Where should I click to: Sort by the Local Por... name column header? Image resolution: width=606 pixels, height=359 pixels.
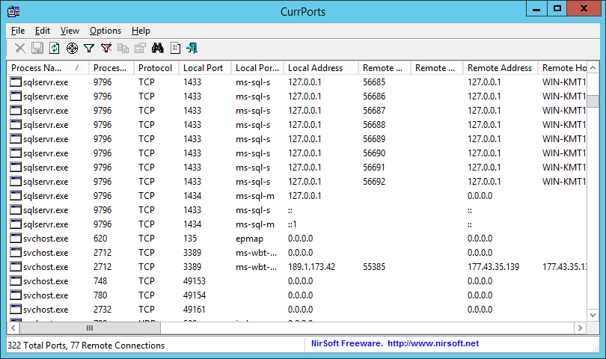point(257,67)
